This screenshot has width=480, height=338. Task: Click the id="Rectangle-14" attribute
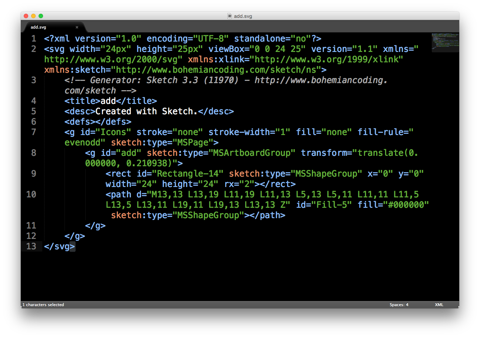(x=180, y=174)
